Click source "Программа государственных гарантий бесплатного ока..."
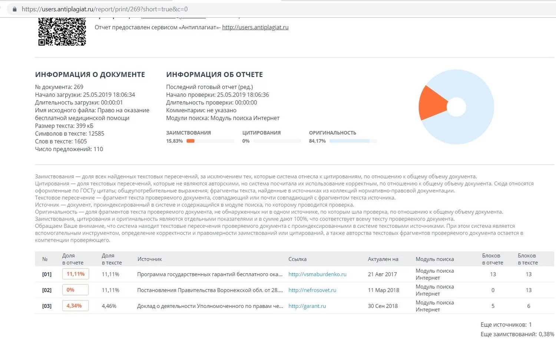This screenshot has height=339, width=556. tap(210, 275)
